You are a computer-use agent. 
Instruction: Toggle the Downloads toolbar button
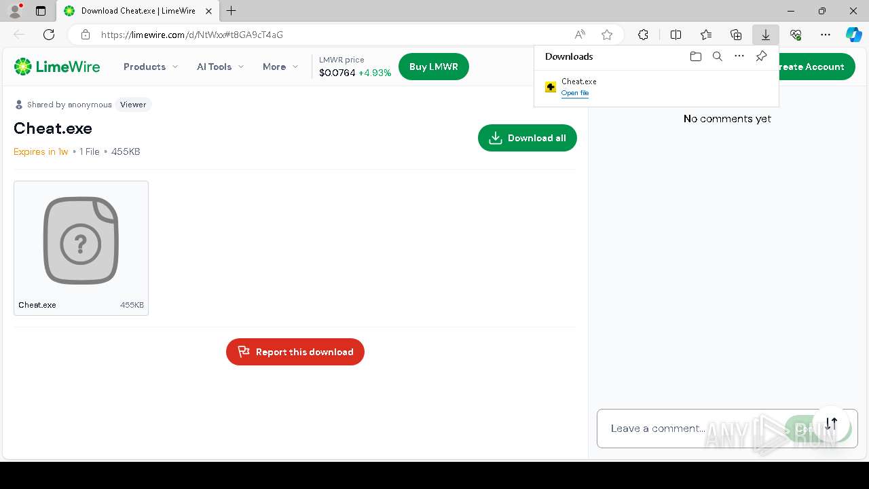coord(766,35)
